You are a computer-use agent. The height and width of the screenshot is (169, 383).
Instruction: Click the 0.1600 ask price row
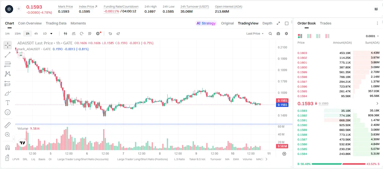pyautogui.click(x=339, y=67)
